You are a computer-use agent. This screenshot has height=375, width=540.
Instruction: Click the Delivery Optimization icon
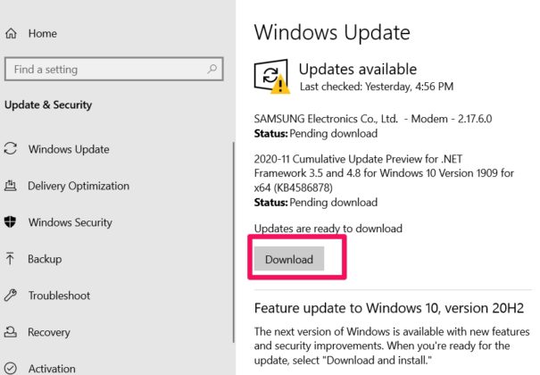coord(10,186)
